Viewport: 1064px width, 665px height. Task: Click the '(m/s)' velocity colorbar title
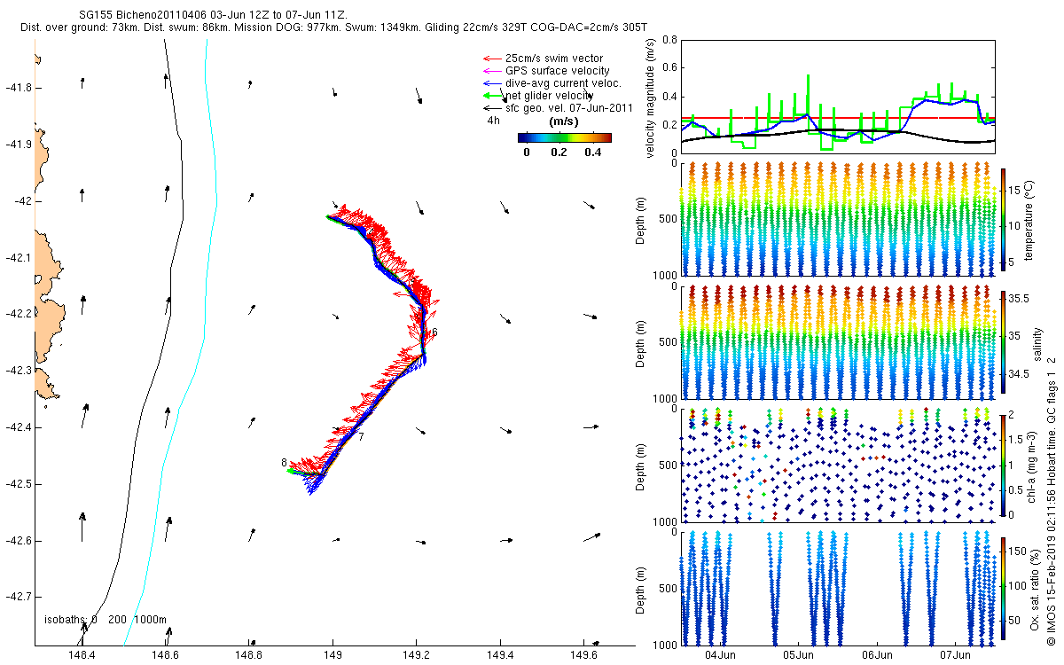pos(565,121)
